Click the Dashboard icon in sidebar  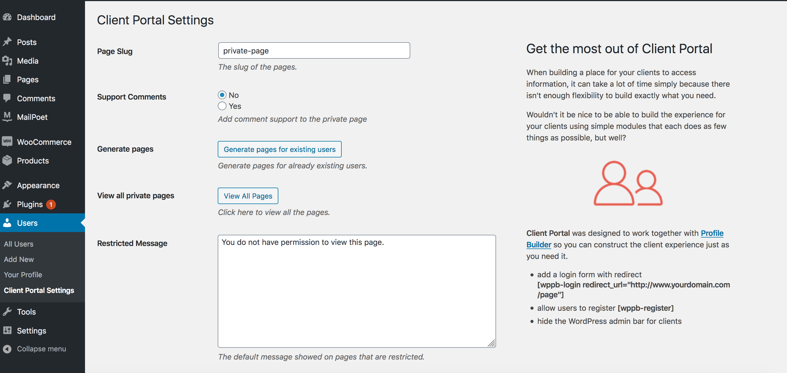click(7, 16)
